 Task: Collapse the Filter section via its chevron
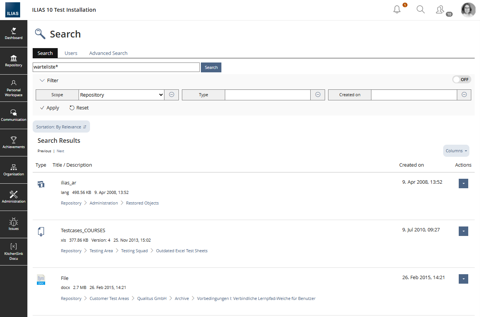click(43, 80)
